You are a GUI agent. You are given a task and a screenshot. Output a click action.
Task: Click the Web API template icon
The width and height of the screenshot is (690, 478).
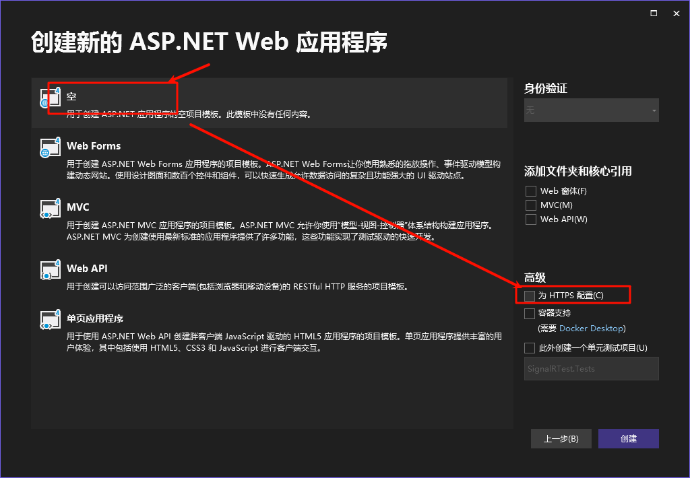[51, 269]
